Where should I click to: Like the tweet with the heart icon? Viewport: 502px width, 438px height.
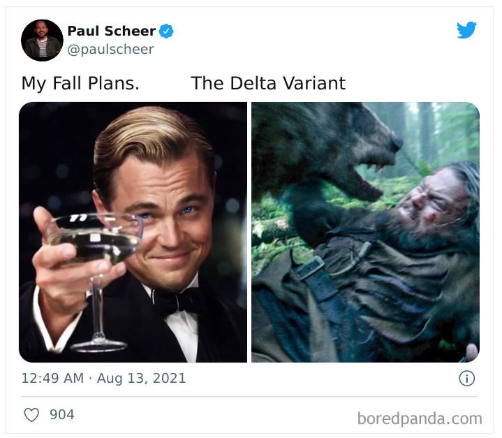pyautogui.click(x=31, y=415)
